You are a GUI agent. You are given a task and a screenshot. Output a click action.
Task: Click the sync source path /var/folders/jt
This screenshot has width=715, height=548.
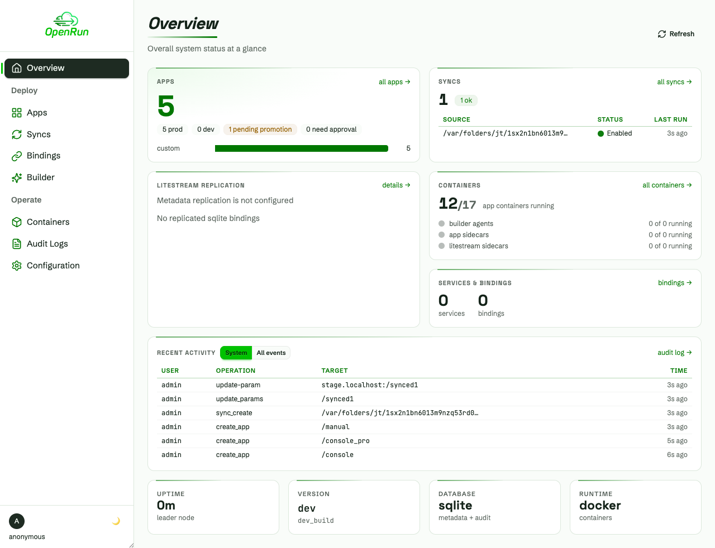[505, 133]
